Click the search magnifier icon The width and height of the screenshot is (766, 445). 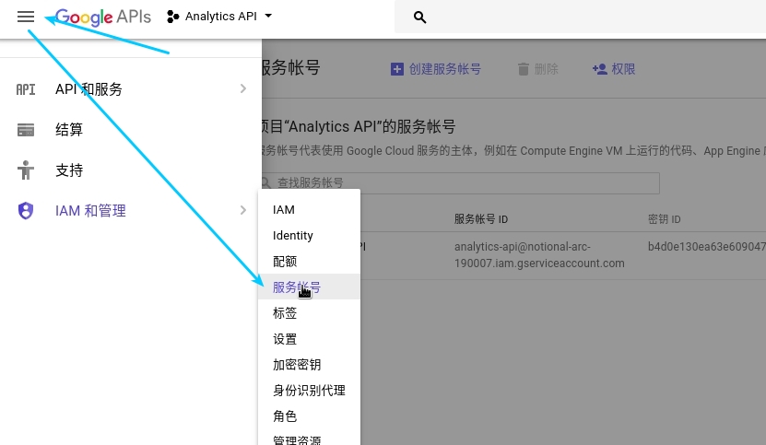pos(419,18)
